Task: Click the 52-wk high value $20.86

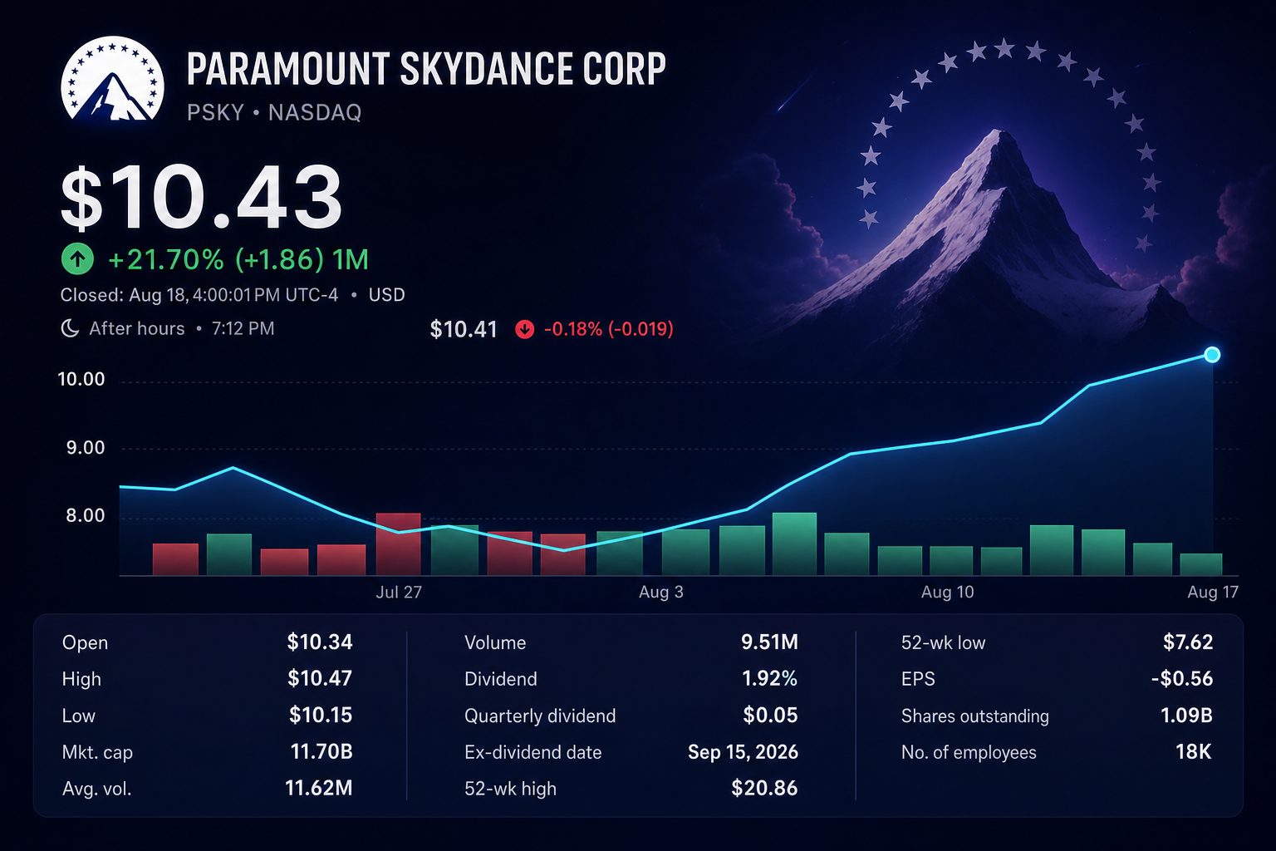Action: (x=764, y=788)
